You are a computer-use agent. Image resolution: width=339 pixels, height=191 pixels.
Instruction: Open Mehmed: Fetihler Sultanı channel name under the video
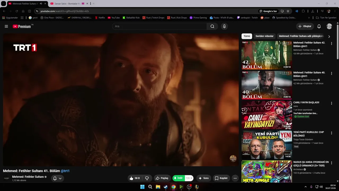click(x=28, y=177)
